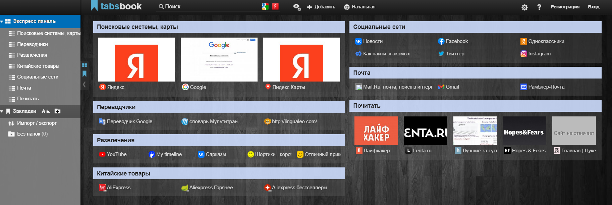Open the Отличный прик bookmark
The width and height of the screenshot is (612, 205).
(x=319, y=154)
